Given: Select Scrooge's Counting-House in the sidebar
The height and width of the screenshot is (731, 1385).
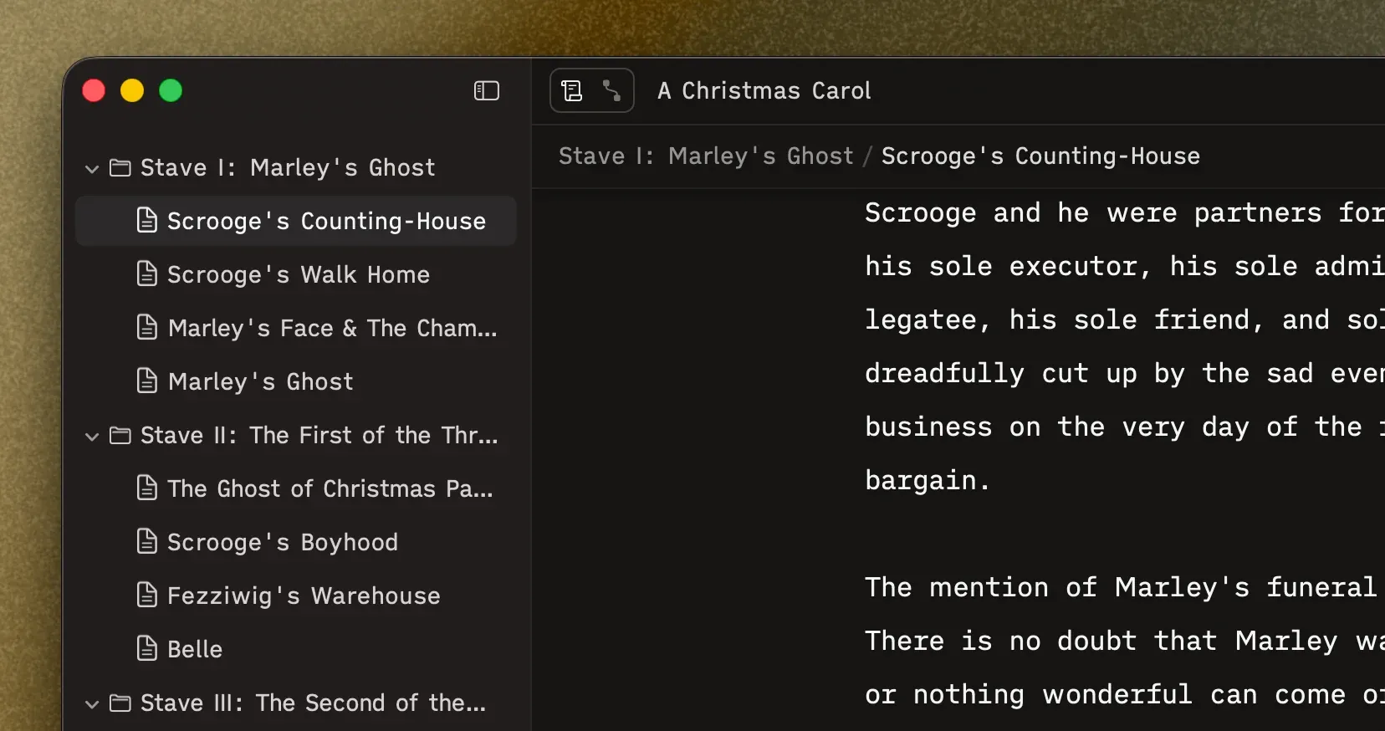Looking at the screenshot, I should coord(296,221).
